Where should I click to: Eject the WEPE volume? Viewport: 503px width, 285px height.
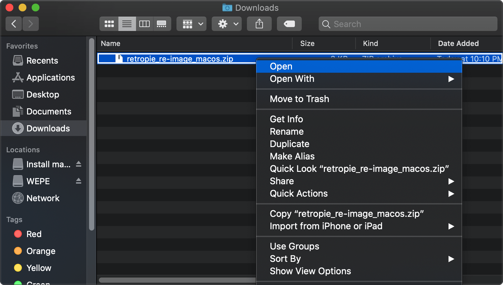pyautogui.click(x=79, y=181)
